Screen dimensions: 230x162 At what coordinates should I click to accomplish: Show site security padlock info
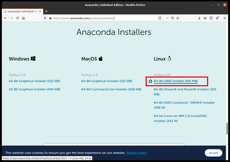50,18
